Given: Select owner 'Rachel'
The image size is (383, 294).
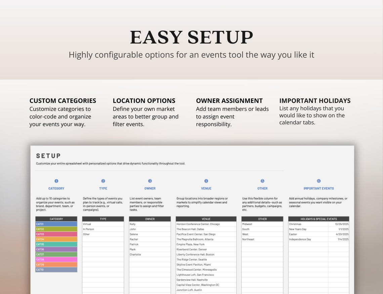Looking at the screenshot, I should (x=150, y=239).
